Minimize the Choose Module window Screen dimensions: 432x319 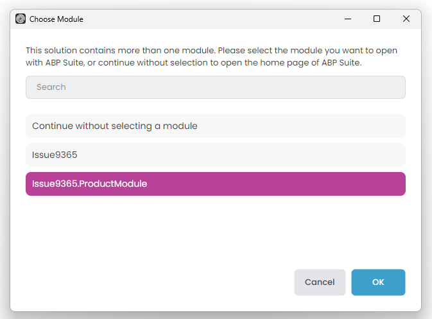point(347,19)
